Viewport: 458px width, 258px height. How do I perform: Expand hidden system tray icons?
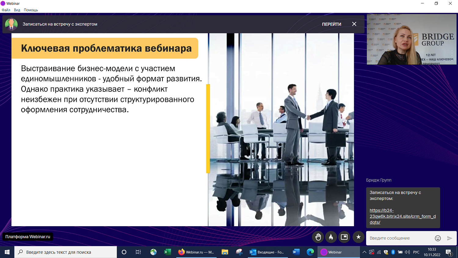[364, 252]
